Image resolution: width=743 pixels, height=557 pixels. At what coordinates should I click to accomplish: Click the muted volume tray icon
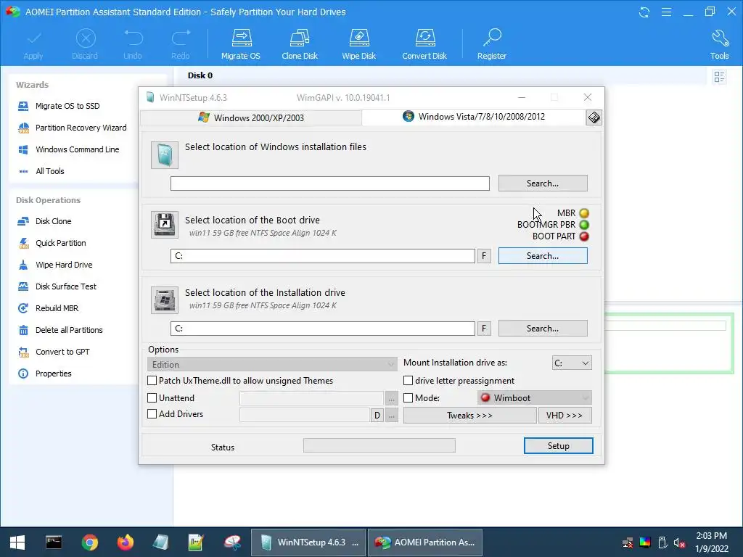(x=679, y=542)
